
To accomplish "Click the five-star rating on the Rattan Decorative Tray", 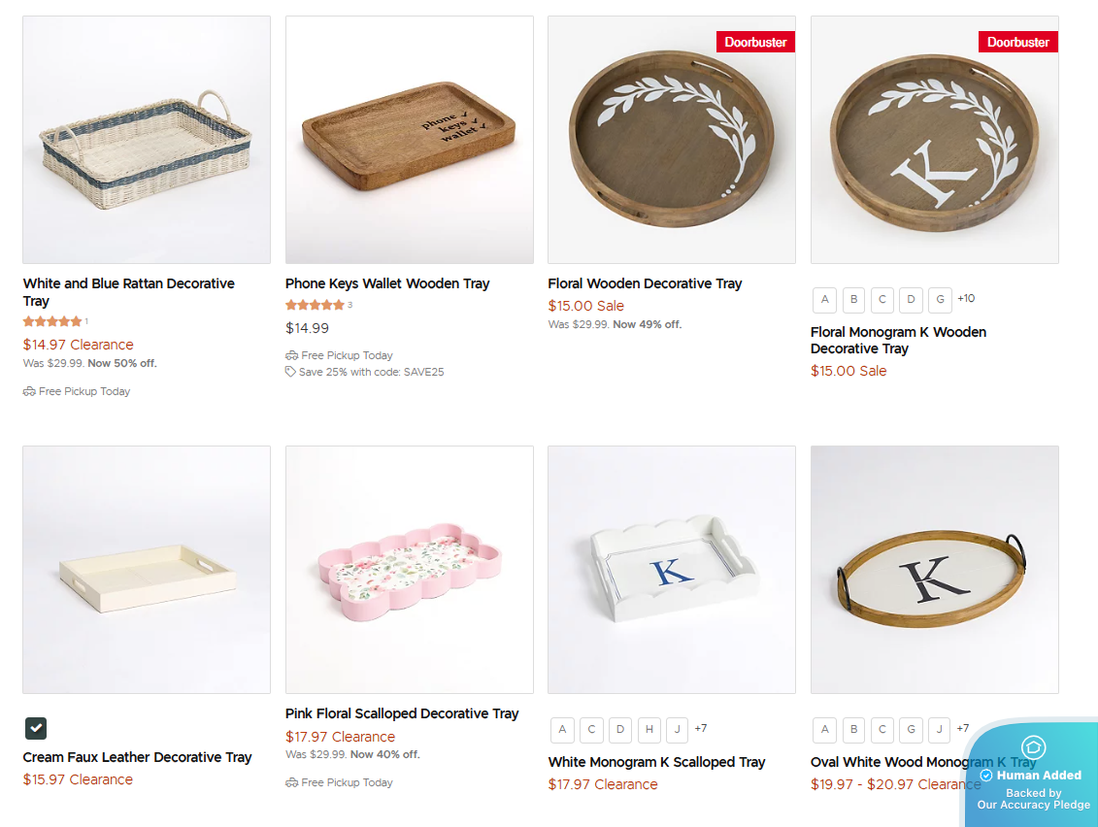I will coord(50,321).
